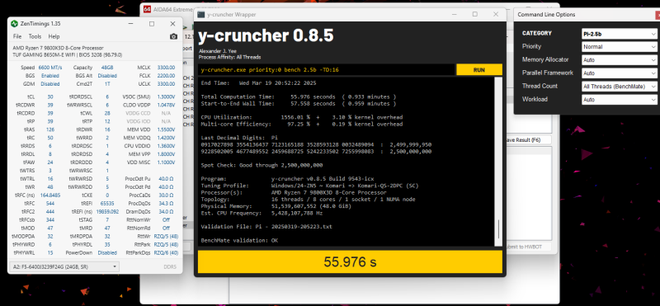Open the File menu in ZenTimings

[x=17, y=36]
